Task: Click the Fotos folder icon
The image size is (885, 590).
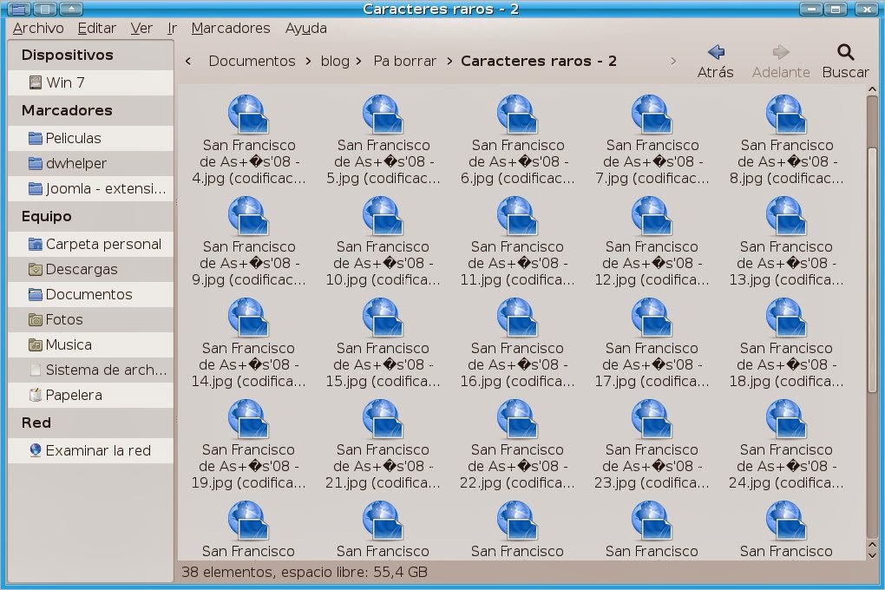Action: click(x=36, y=320)
